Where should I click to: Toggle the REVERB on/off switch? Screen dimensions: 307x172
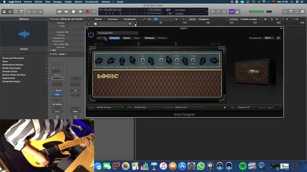[x=143, y=60]
